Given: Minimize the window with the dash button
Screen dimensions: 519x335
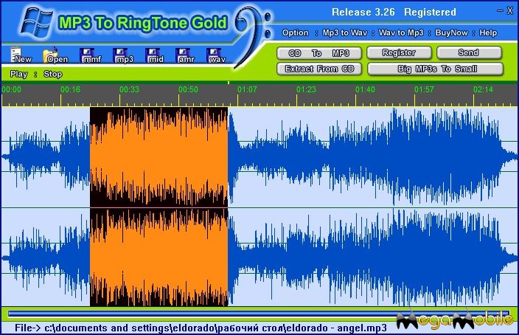Looking at the screenshot, I should (500, 11).
